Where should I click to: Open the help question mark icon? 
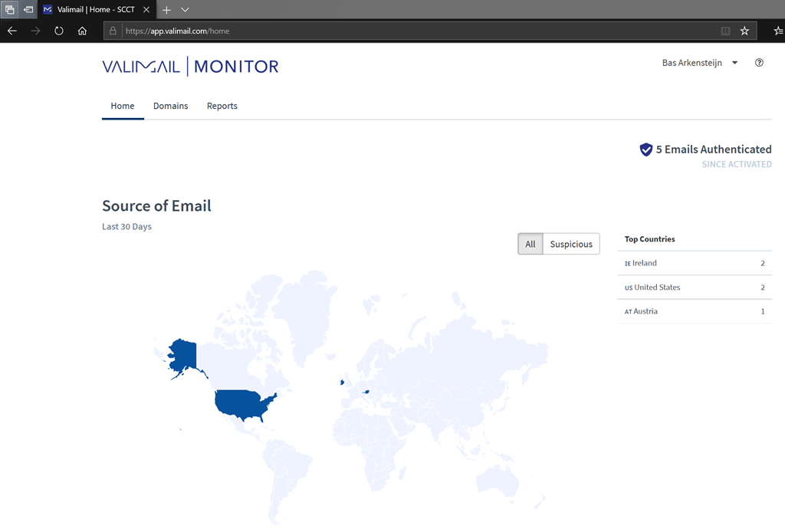click(759, 63)
